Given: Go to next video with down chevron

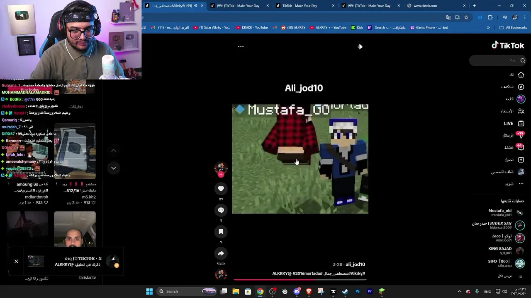Looking at the screenshot, I should point(114,168).
